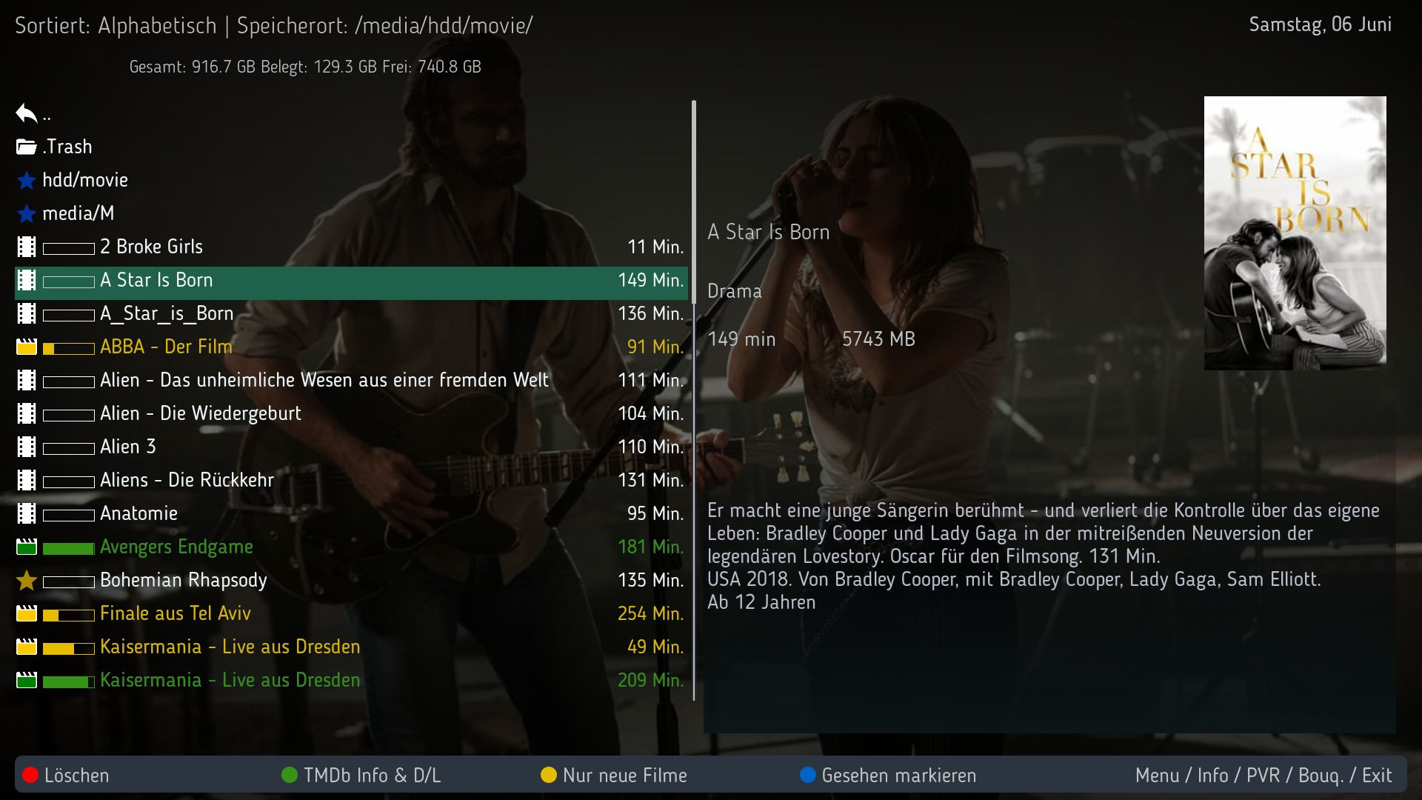
Task: Click the Menu / Info / PVR / Bouq. / Exit label
Action: point(1264,775)
